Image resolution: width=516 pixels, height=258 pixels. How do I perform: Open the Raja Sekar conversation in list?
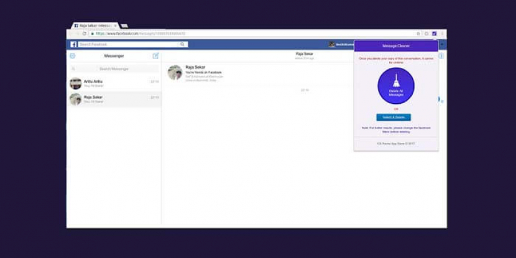114,99
